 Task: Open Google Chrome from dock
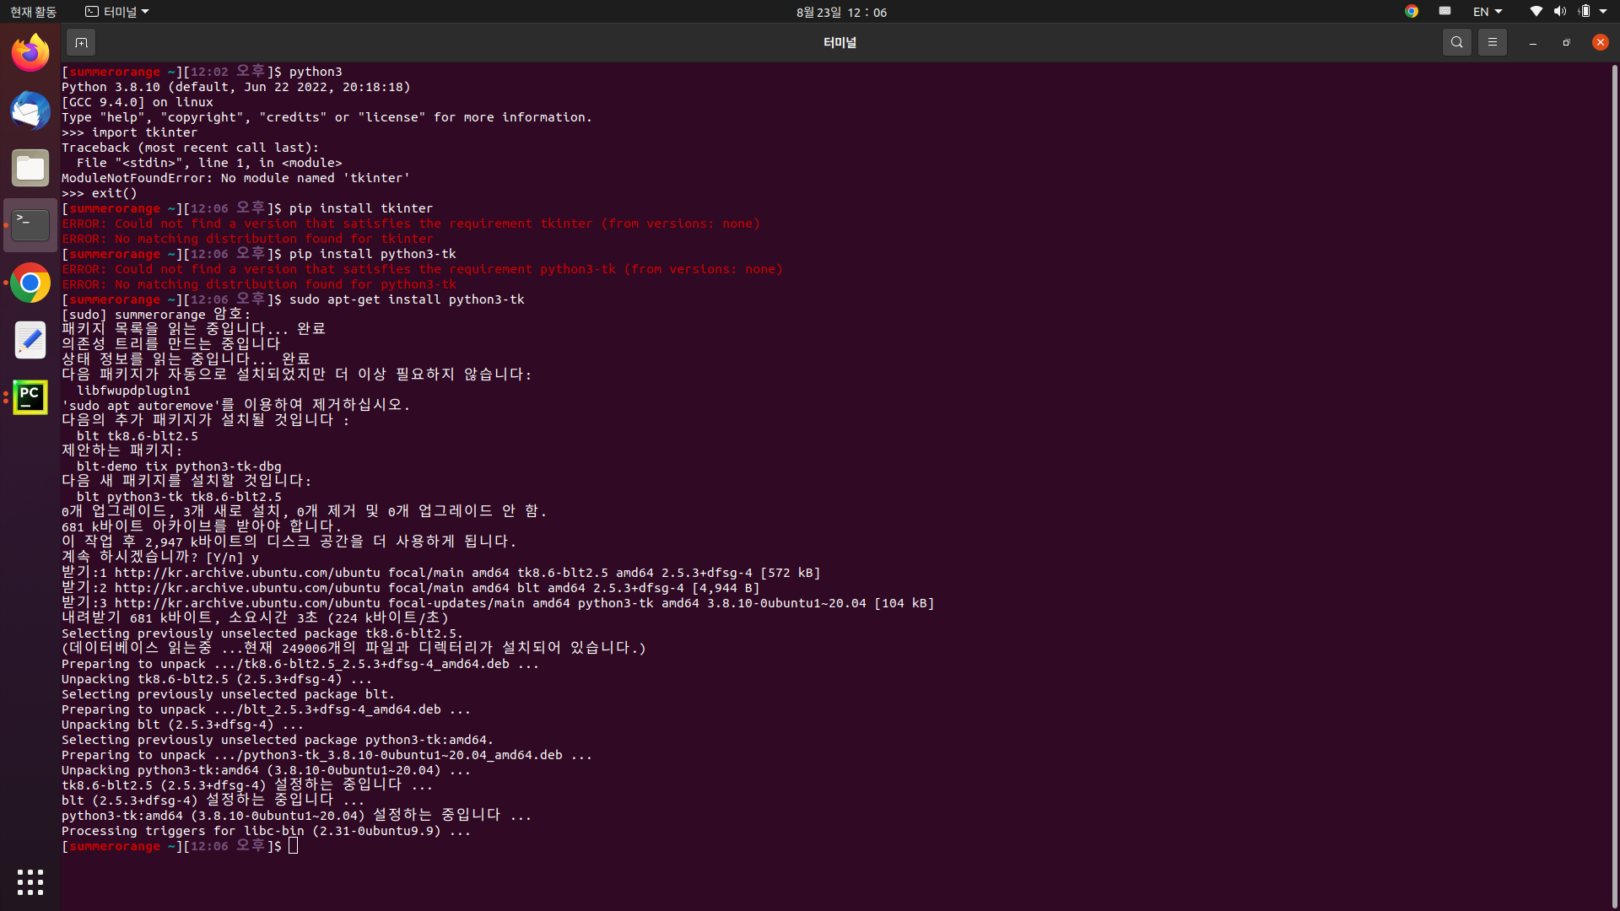pos(30,283)
